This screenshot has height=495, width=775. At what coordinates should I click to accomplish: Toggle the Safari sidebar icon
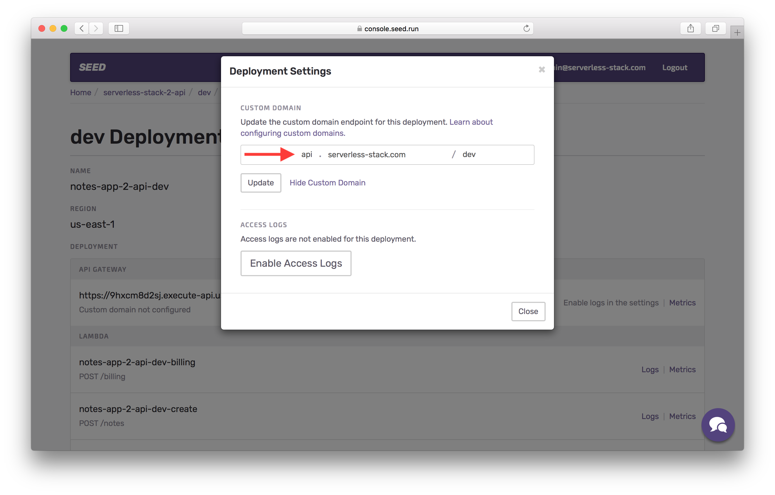(119, 28)
